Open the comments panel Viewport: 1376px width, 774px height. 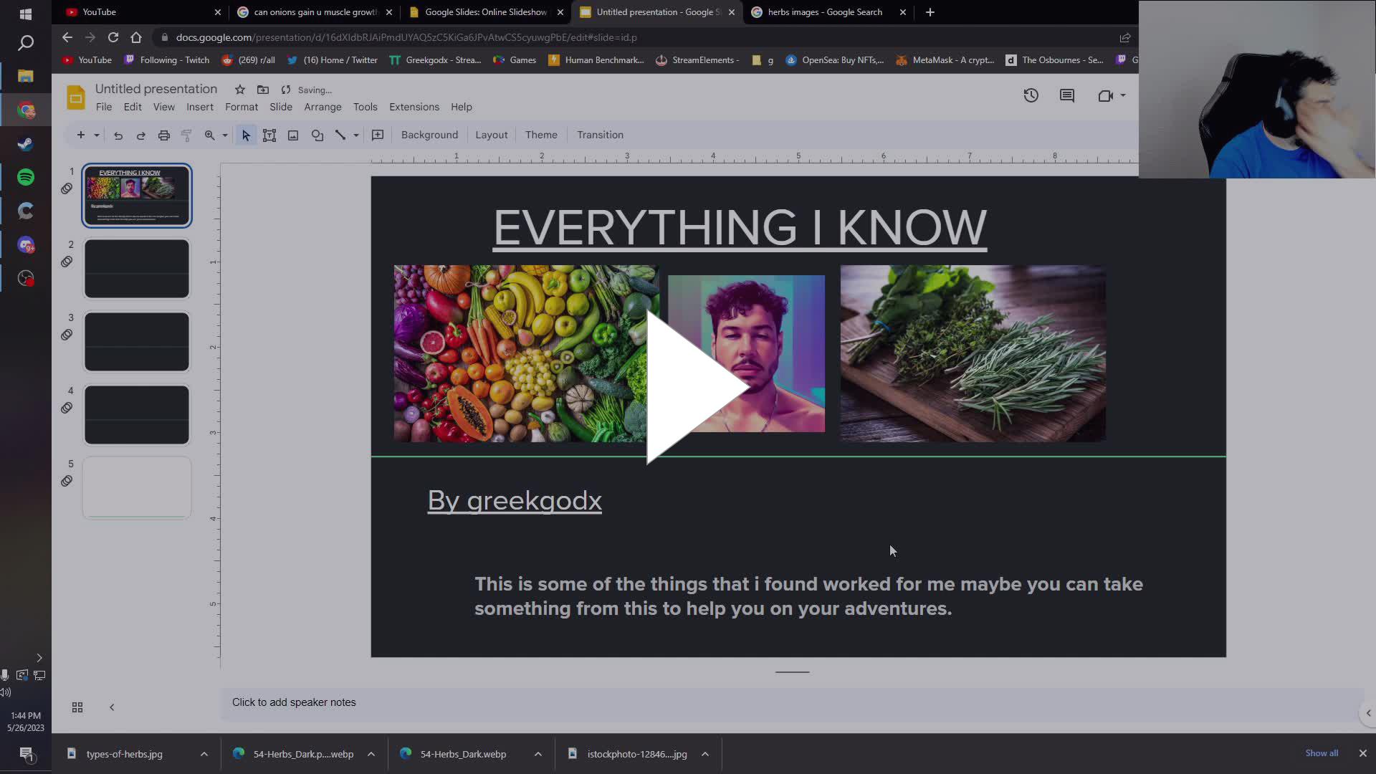tap(1067, 95)
